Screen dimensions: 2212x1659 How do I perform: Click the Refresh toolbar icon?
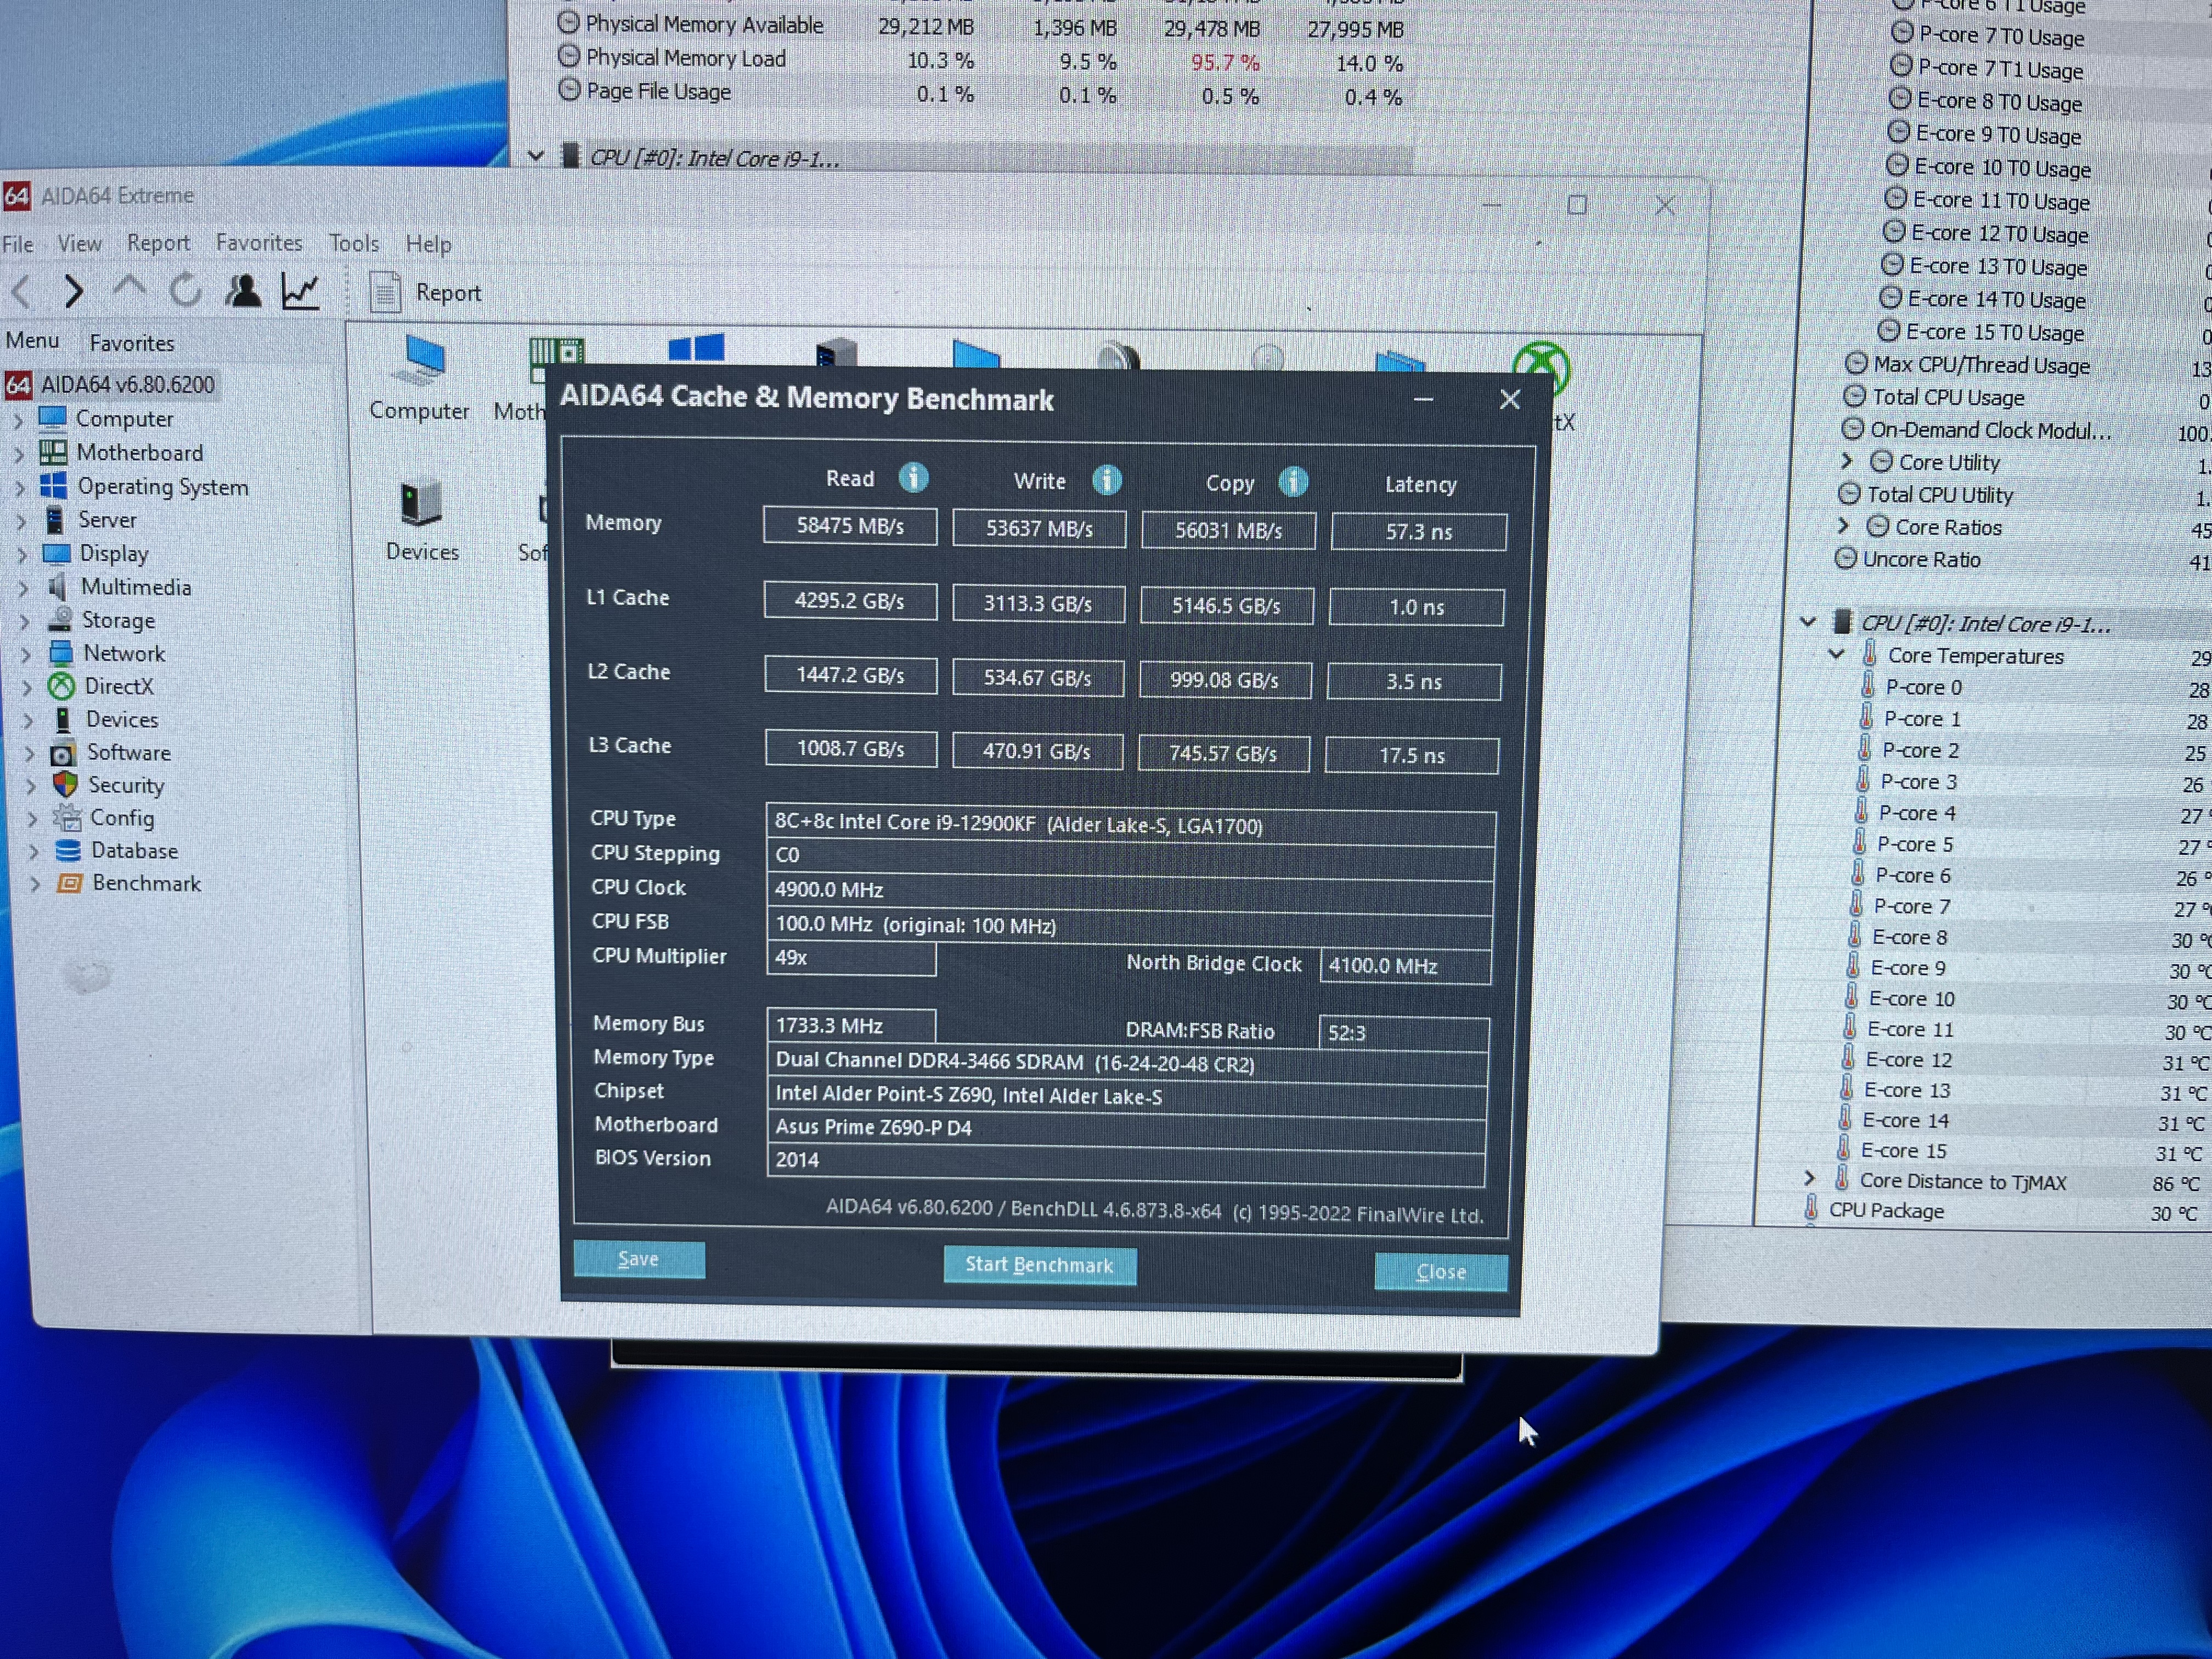coord(185,291)
